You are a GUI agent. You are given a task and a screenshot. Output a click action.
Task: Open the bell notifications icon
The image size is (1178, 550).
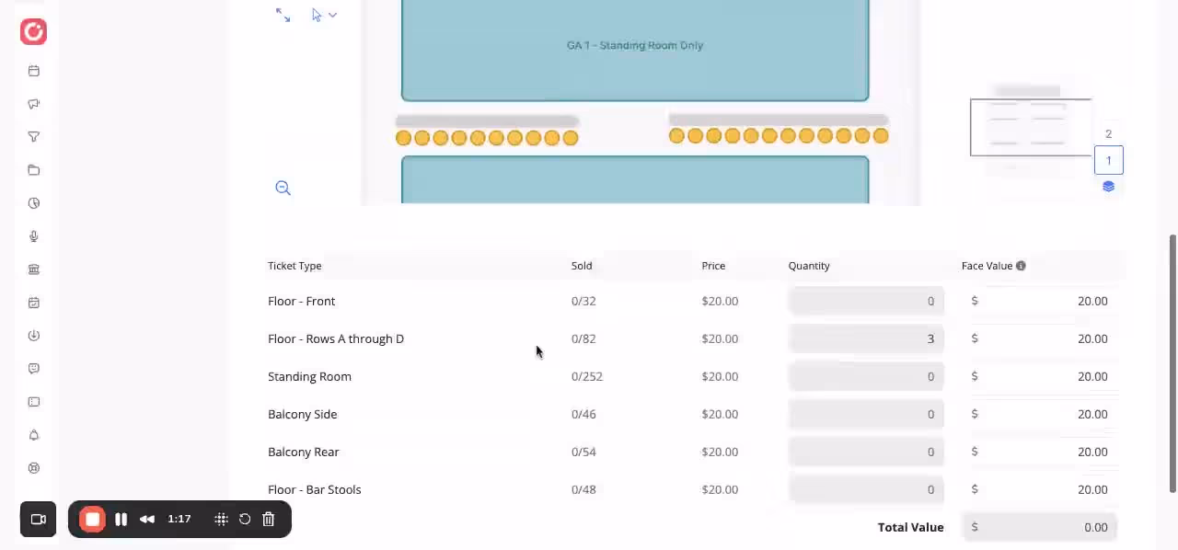pos(34,435)
